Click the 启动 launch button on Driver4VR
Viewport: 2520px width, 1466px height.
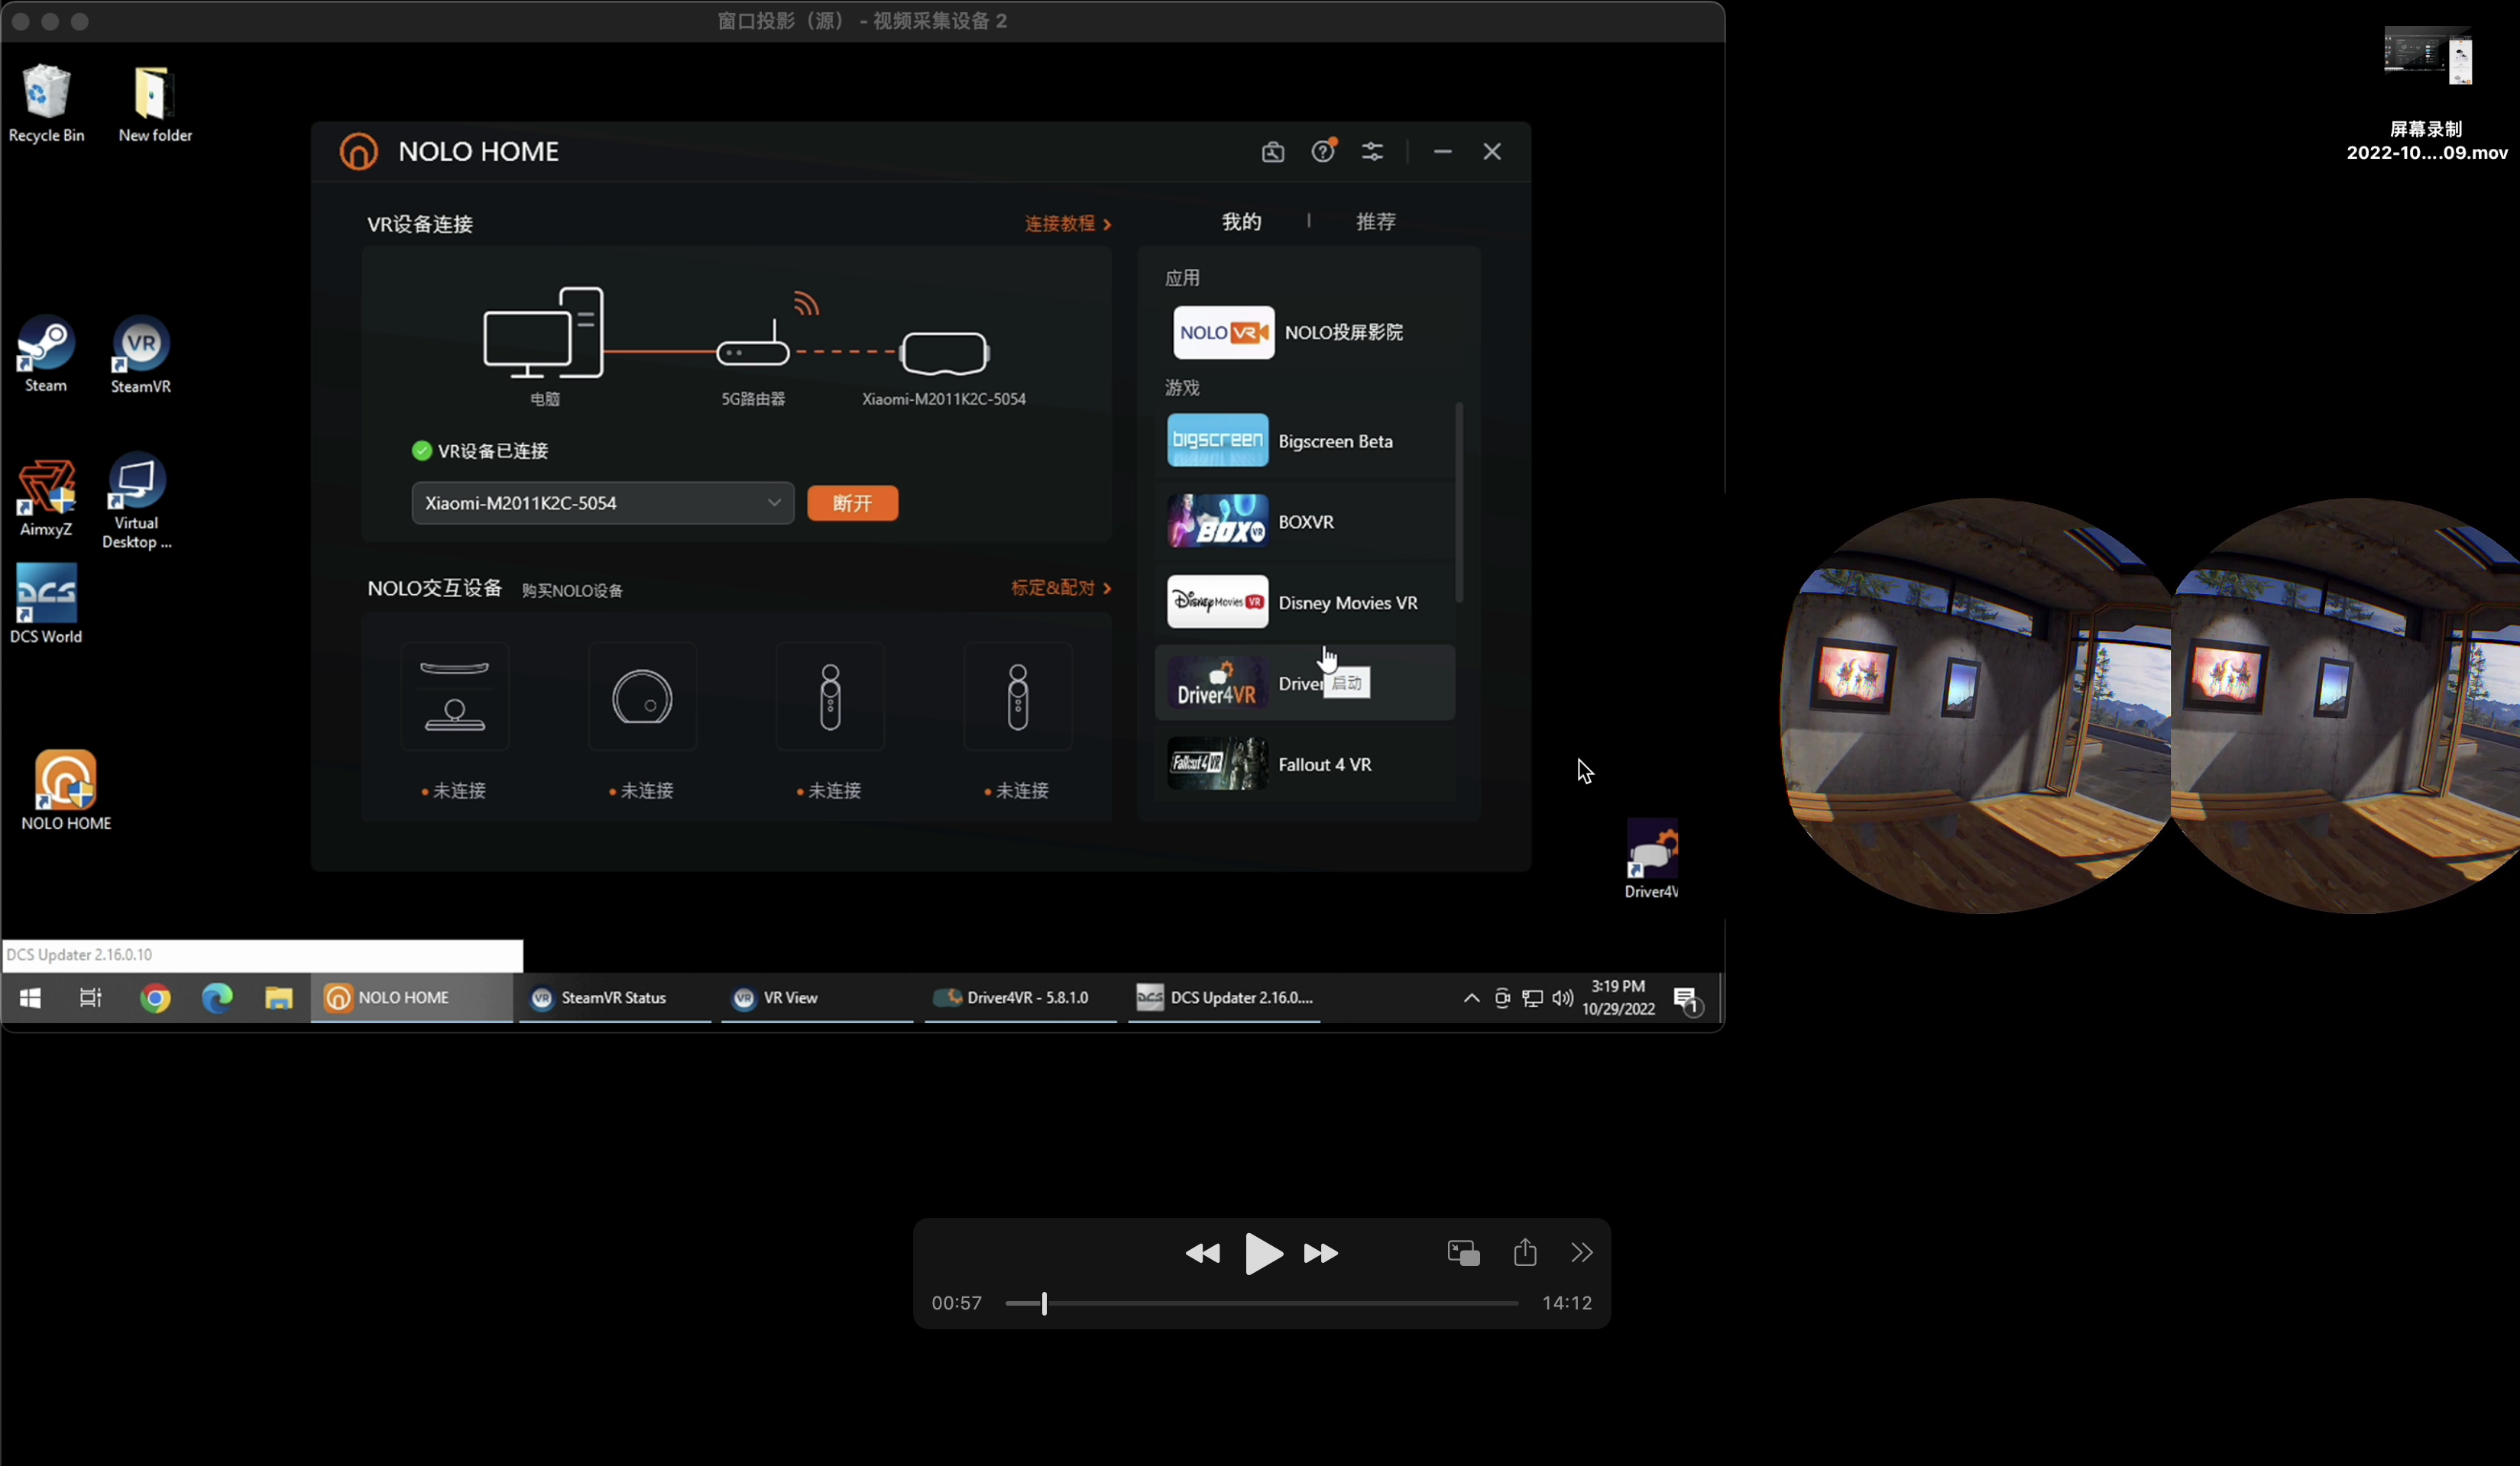(1347, 683)
